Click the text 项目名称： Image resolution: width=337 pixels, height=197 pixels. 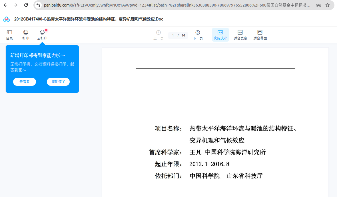169,129
